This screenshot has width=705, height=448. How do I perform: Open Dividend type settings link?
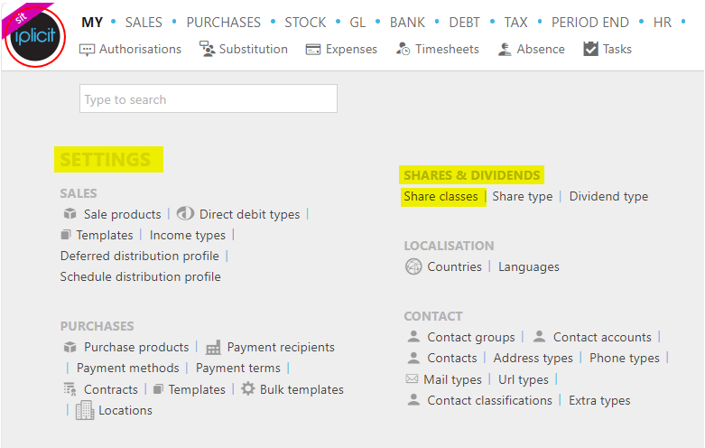[608, 197]
